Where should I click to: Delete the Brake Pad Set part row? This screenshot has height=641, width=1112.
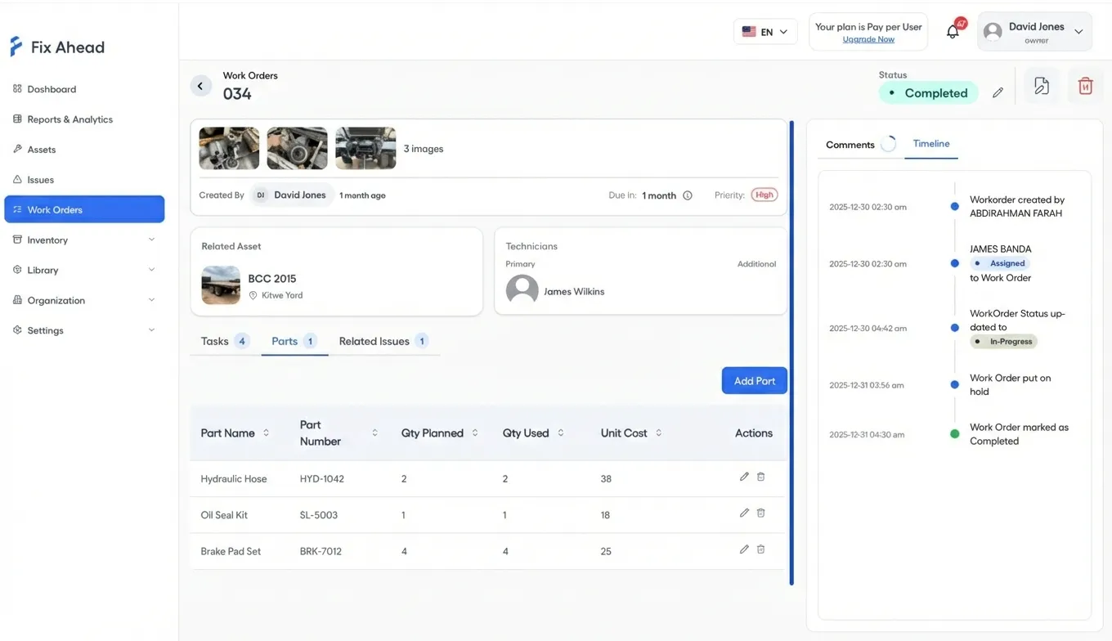(x=760, y=549)
